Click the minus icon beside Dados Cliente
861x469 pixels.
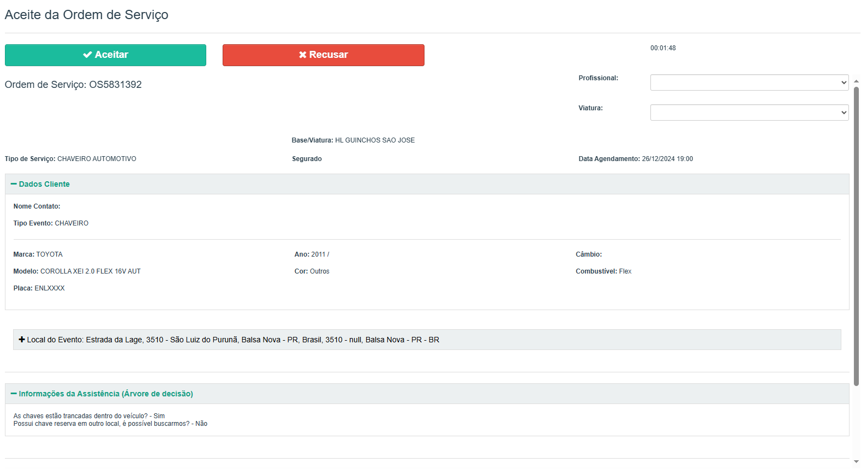[14, 184]
